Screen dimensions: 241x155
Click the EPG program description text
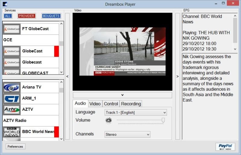click(x=208, y=78)
